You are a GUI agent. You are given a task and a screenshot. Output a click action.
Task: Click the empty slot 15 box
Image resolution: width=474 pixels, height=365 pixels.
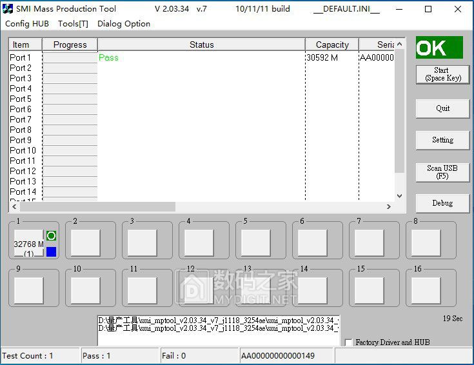(x=369, y=291)
